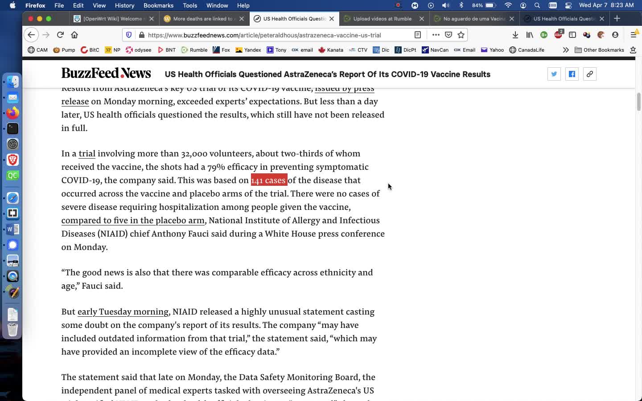Image resolution: width=642 pixels, height=401 pixels.
Task: Open Spotlight search in menu bar
Action: tap(537, 5)
